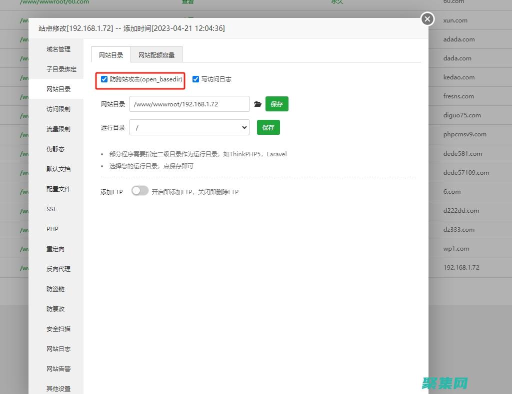Select xun.com in the domain list
Image resolution: width=512 pixels, height=394 pixels.
click(x=452, y=20)
